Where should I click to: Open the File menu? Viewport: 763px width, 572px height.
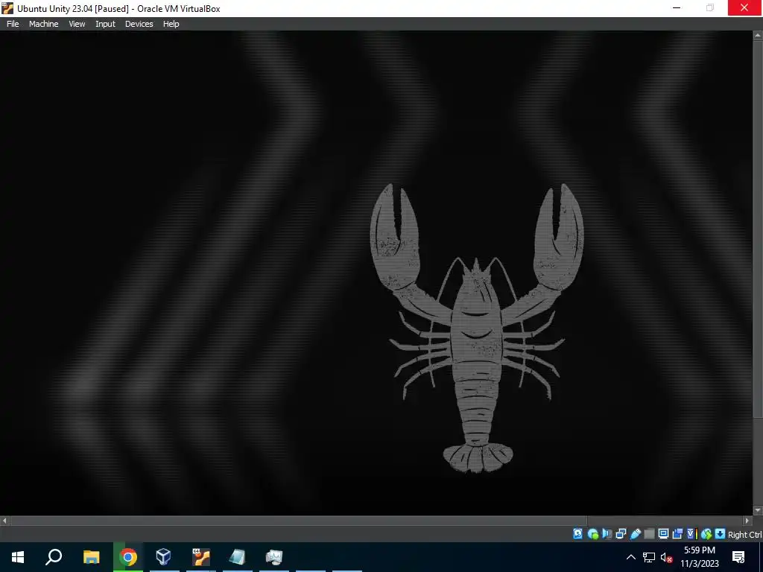pyautogui.click(x=13, y=24)
